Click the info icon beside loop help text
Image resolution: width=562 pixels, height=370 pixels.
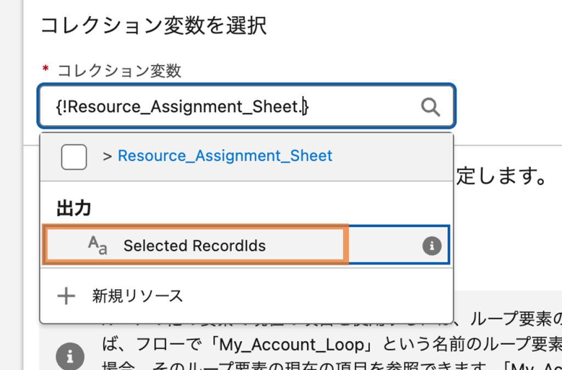pos(70,354)
